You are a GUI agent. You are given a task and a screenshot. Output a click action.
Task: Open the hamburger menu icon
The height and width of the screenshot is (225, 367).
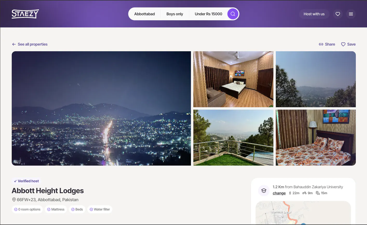[351, 14]
